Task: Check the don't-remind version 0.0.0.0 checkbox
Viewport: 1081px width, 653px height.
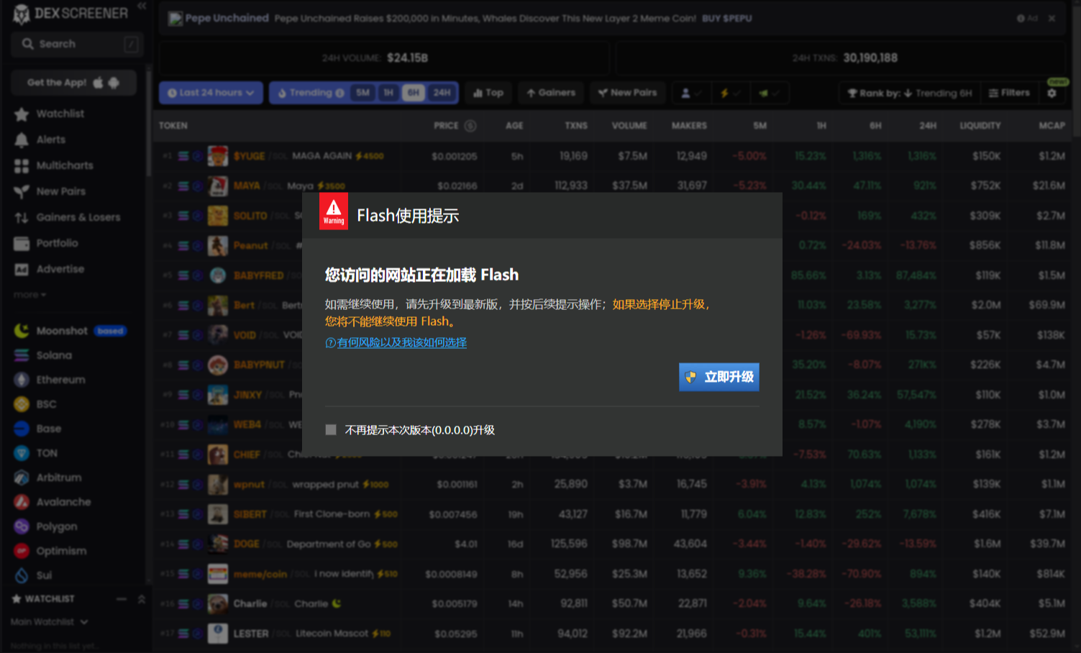Action: coord(331,430)
